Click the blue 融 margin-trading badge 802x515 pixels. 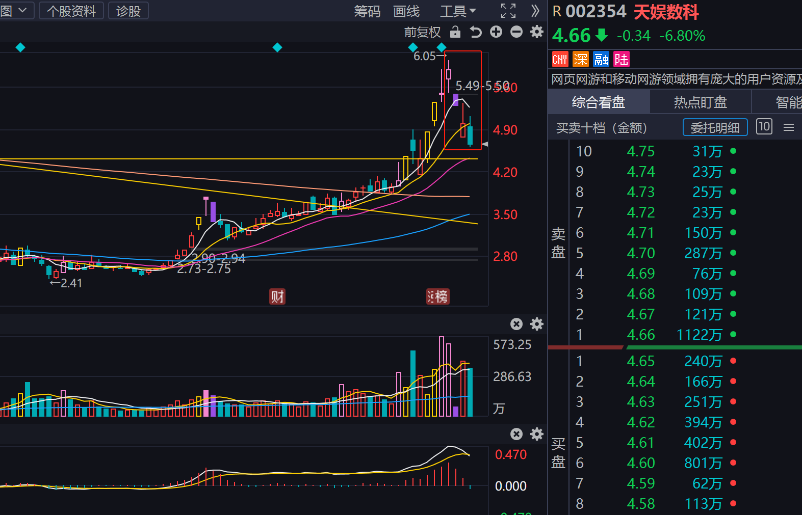(601, 60)
